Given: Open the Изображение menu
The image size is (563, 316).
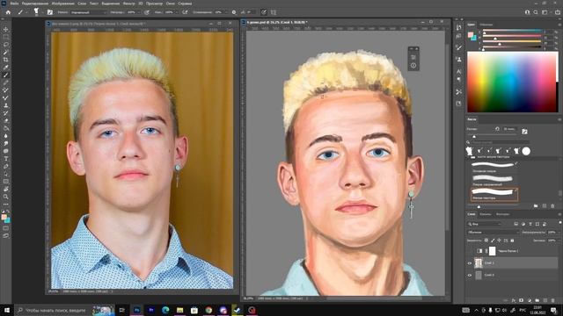Looking at the screenshot, I should tap(62, 4).
